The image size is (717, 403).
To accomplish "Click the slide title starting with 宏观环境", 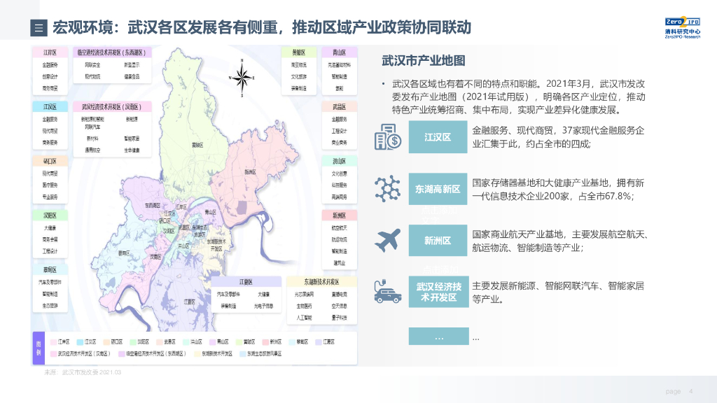I will click(x=262, y=28).
